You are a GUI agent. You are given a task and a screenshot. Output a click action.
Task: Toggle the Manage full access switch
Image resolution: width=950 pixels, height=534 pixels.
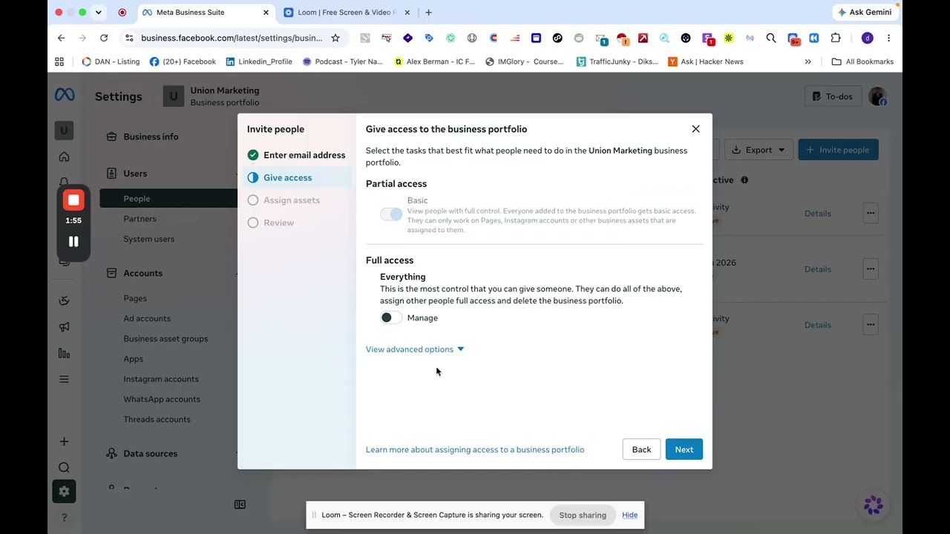[391, 317]
